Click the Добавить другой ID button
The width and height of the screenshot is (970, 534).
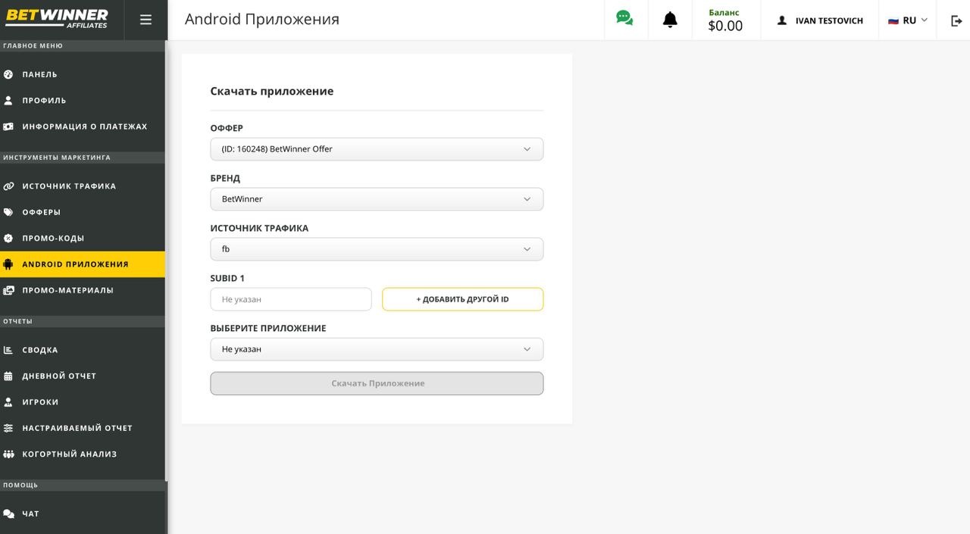pyautogui.click(x=462, y=298)
